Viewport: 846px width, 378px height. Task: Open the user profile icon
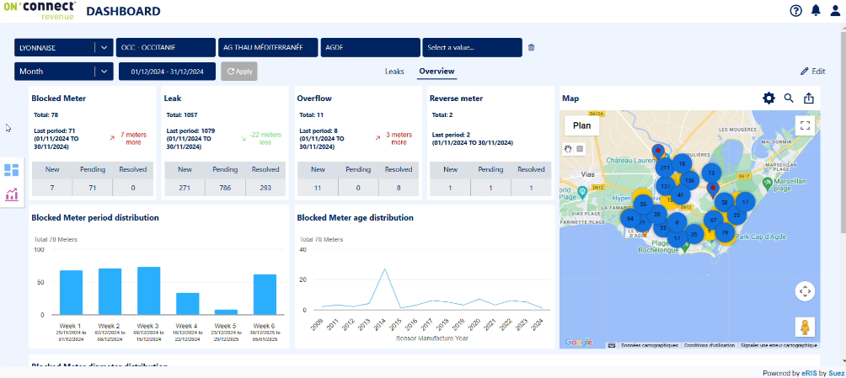[835, 11]
